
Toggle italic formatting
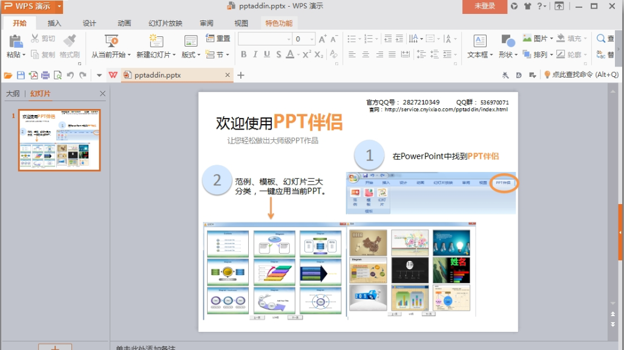click(255, 54)
